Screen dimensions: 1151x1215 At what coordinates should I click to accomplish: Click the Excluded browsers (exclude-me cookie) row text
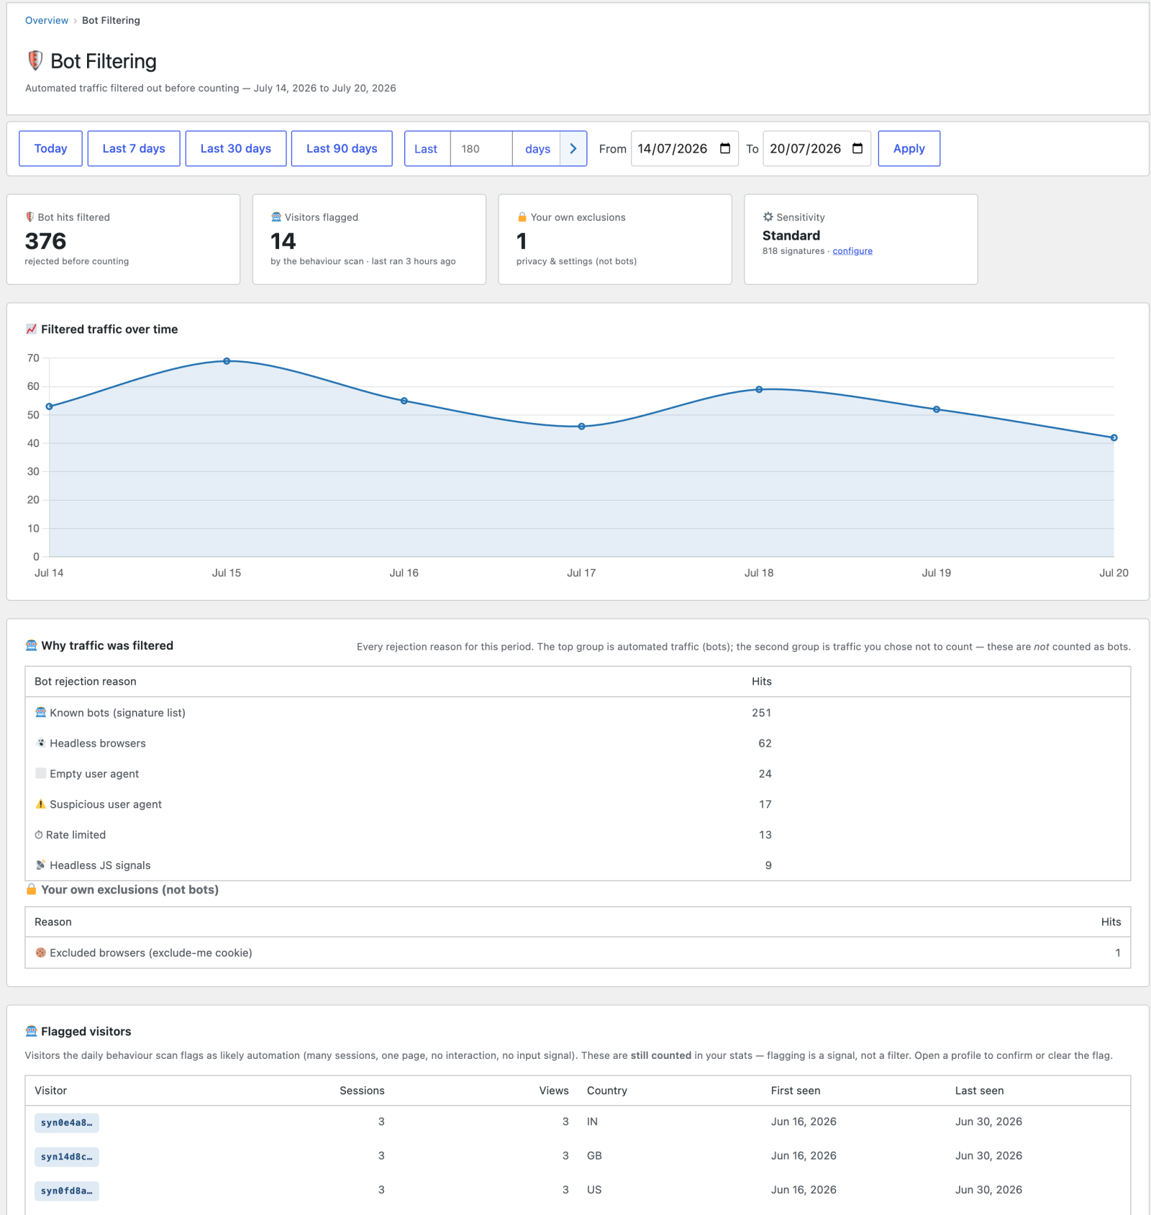[151, 952]
